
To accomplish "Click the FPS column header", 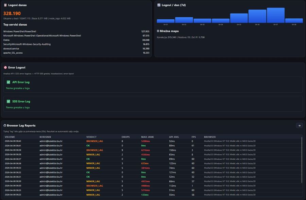I will click(x=193, y=137).
